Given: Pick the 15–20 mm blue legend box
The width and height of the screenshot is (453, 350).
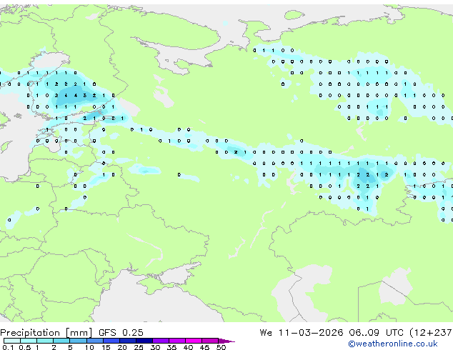Looking at the screenshot, I should [111, 341].
